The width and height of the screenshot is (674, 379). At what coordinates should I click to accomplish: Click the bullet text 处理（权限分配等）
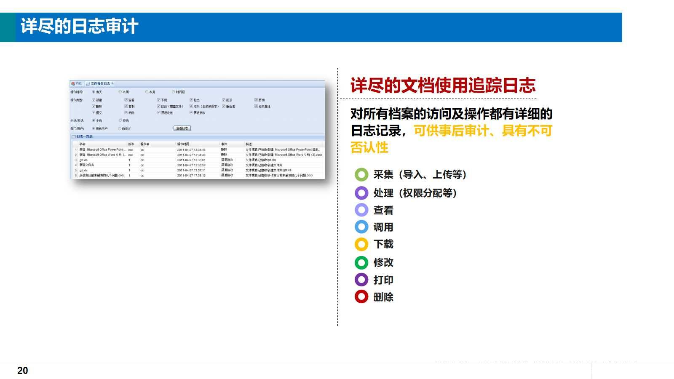415,193
